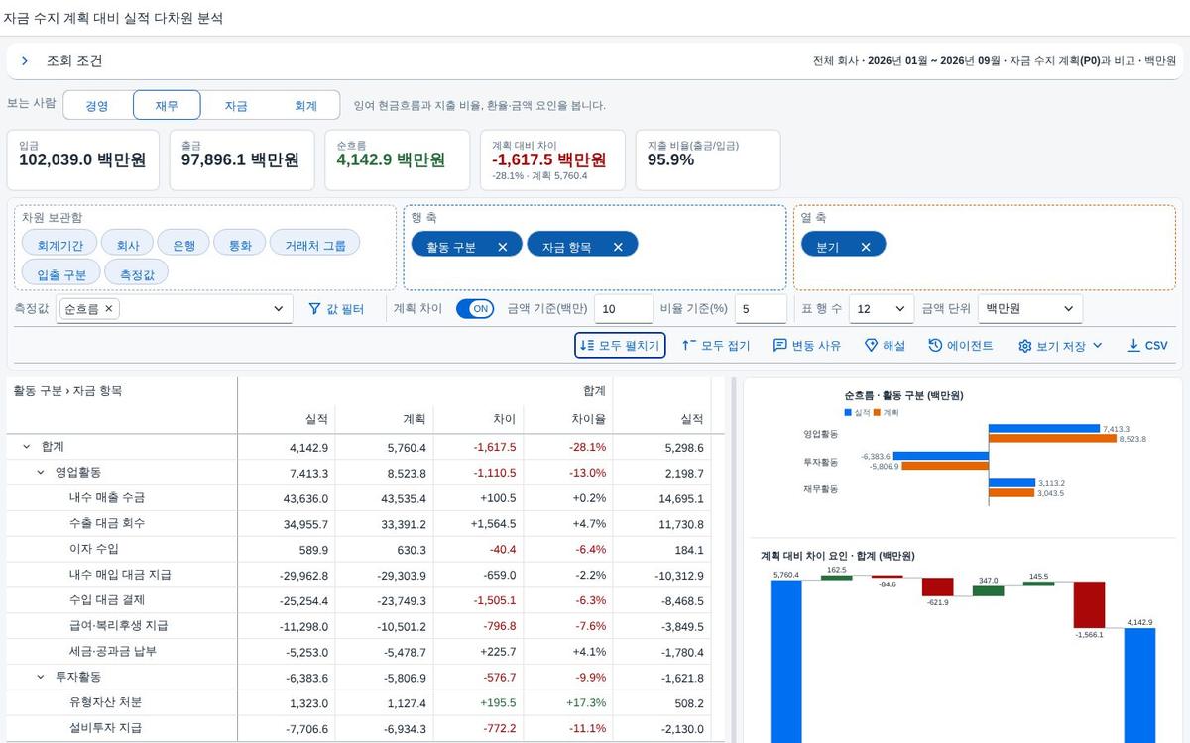Select the 급여·복리후생 지급 row
Image resolution: width=1190 pixels, height=743 pixels.
365,626
